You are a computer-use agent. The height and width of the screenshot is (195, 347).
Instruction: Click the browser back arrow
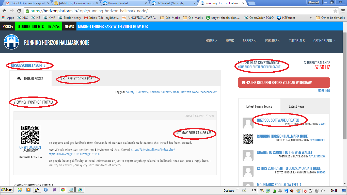[4, 11]
